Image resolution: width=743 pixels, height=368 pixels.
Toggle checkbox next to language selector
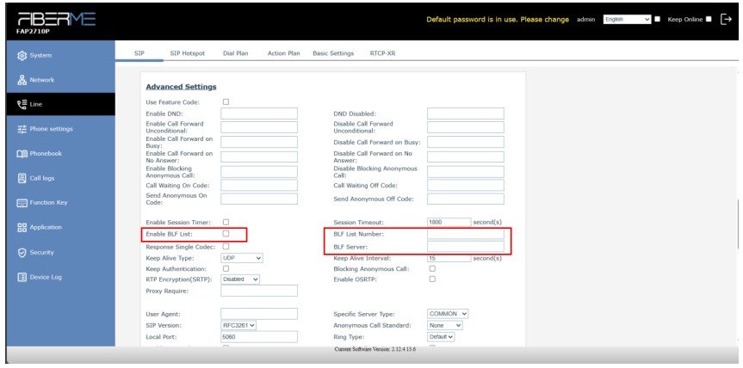[x=657, y=20]
